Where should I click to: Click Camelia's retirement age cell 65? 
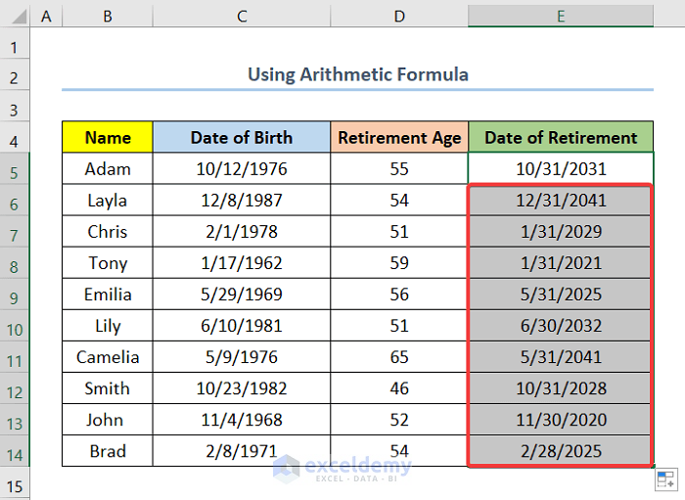(x=399, y=357)
